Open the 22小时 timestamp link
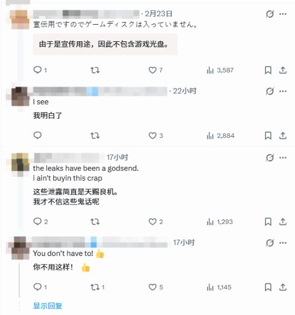Image resolution: width=295 pixels, height=315 pixels. click(185, 91)
